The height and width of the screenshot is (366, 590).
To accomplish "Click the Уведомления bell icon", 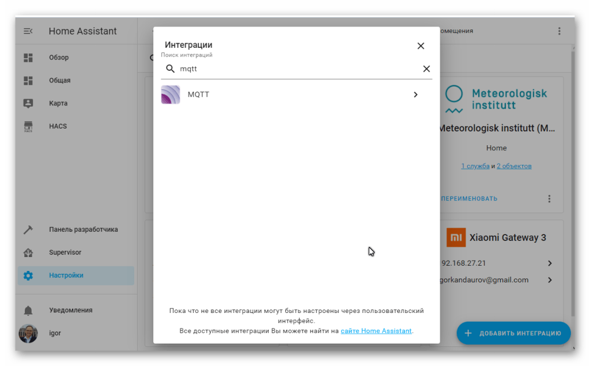I will point(28,310).
